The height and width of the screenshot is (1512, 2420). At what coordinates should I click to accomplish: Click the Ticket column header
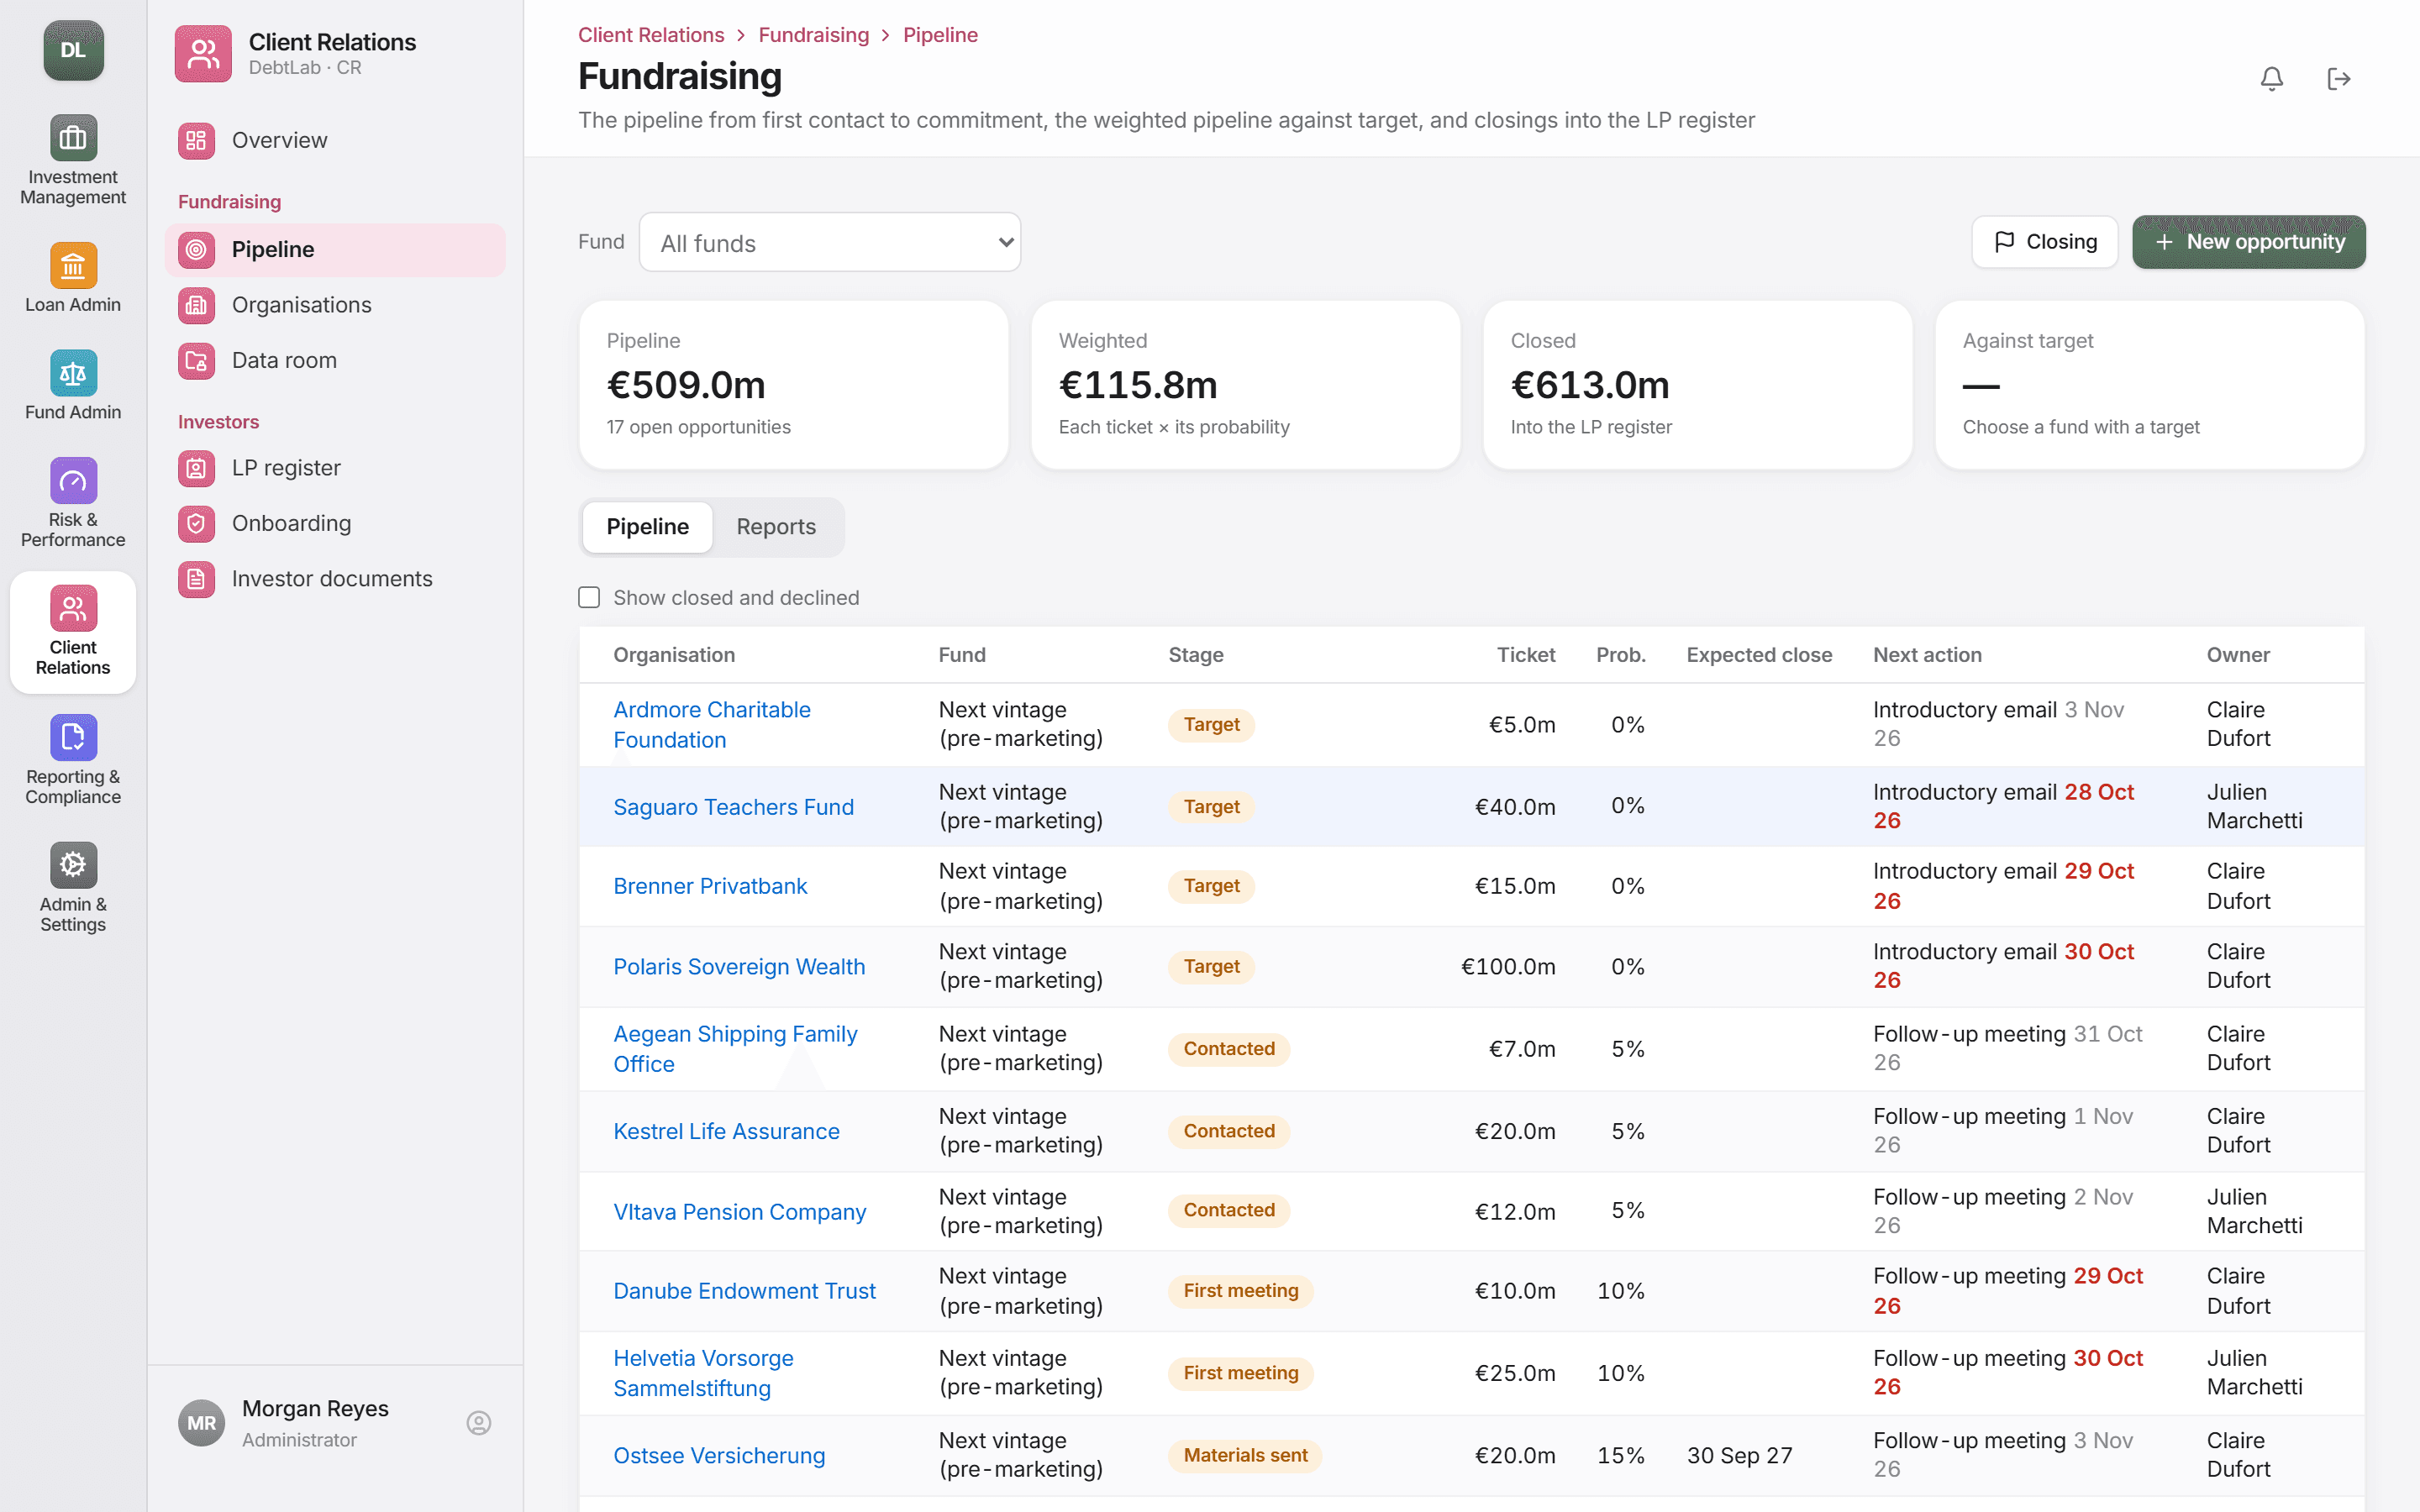pos(1526,655)
